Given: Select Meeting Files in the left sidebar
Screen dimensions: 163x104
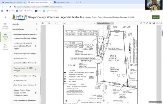Looking at the screenshot, I should click(5, 37).
